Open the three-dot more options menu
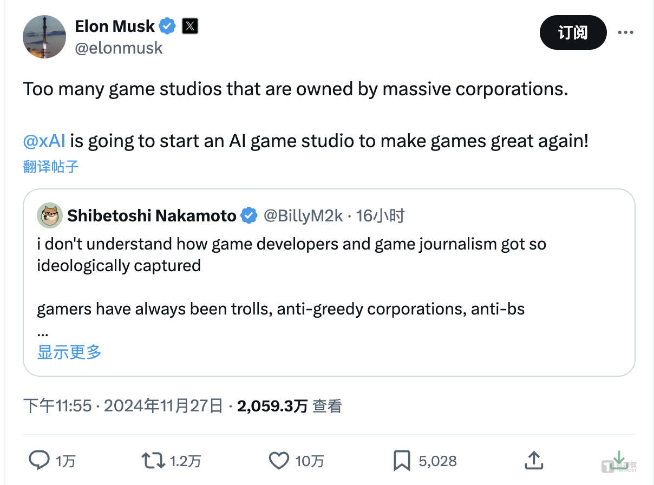654x485 pixels. [x=625, y=32]
